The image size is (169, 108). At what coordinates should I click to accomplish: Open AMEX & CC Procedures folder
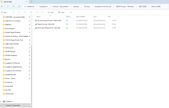click(x=13, y=21)
